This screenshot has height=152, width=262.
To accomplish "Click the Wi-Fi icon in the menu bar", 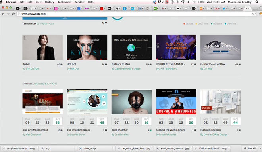I will pos(183,2).
